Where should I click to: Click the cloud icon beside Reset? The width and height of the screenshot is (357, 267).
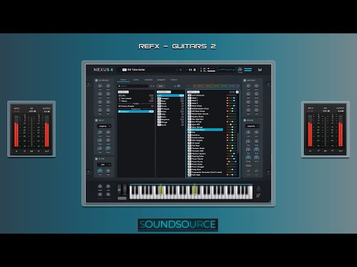175,86
